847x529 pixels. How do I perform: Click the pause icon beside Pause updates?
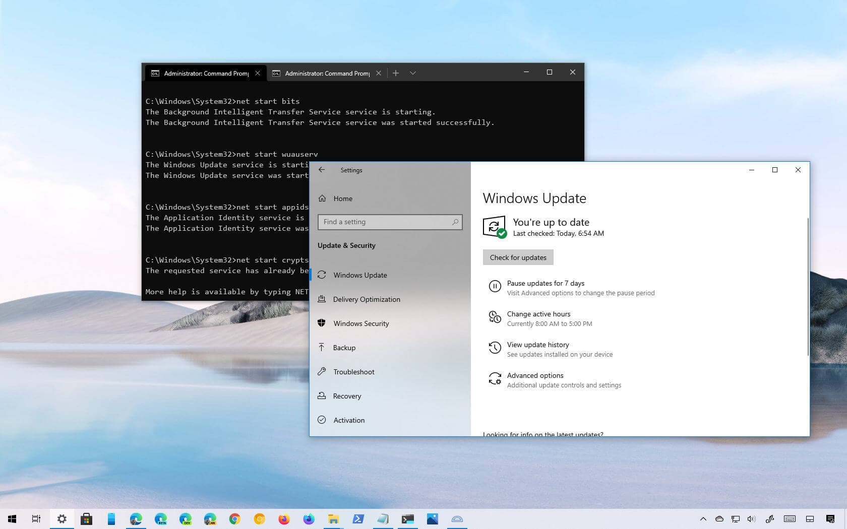[x=495, y=287]
